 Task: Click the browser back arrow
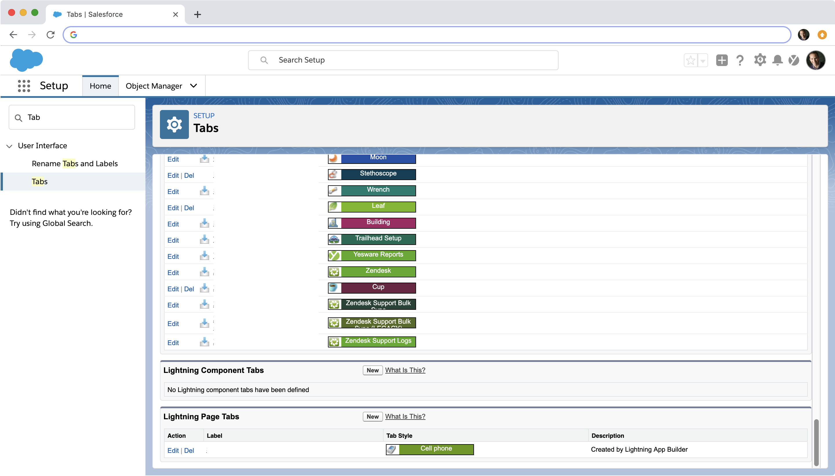(13, 35)
